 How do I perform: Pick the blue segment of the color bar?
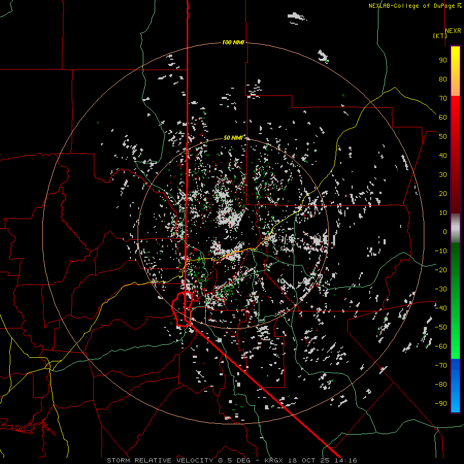pos(455,385)
